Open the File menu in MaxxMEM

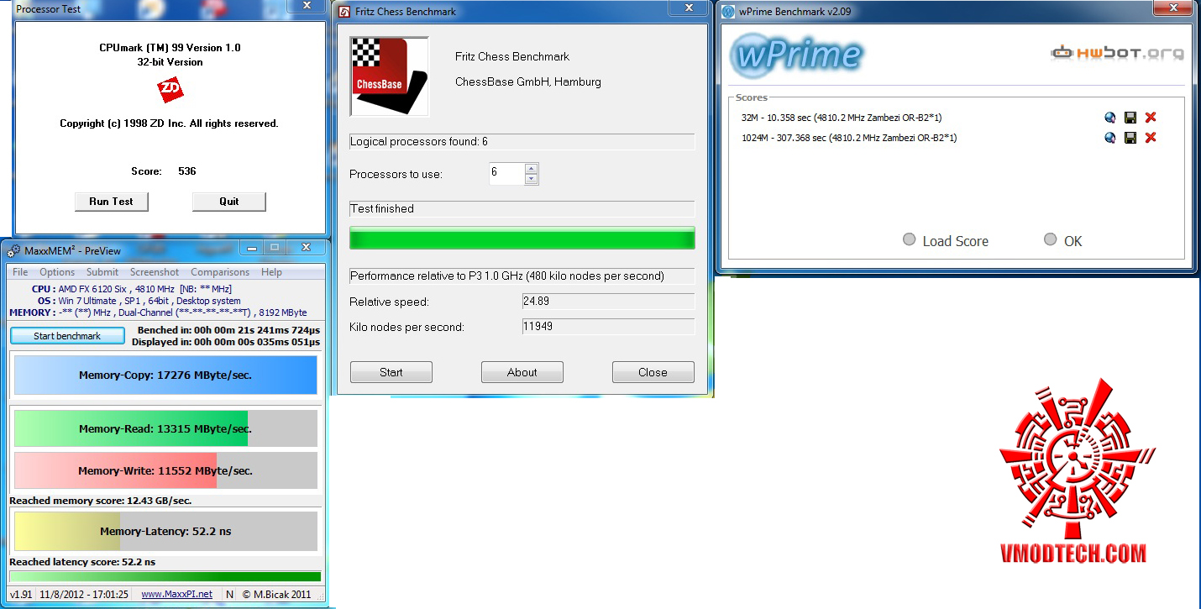pyautogui.click(x=20, y=272)
